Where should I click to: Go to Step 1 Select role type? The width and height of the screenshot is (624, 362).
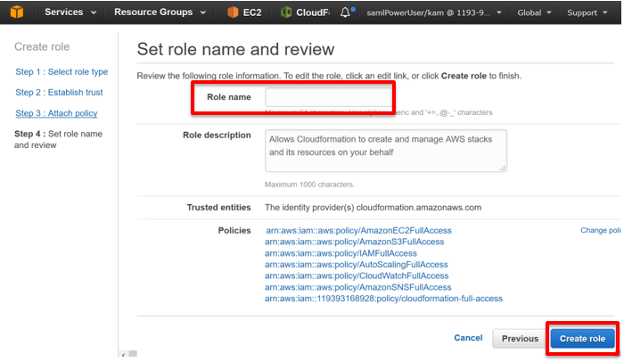[62, 71]
